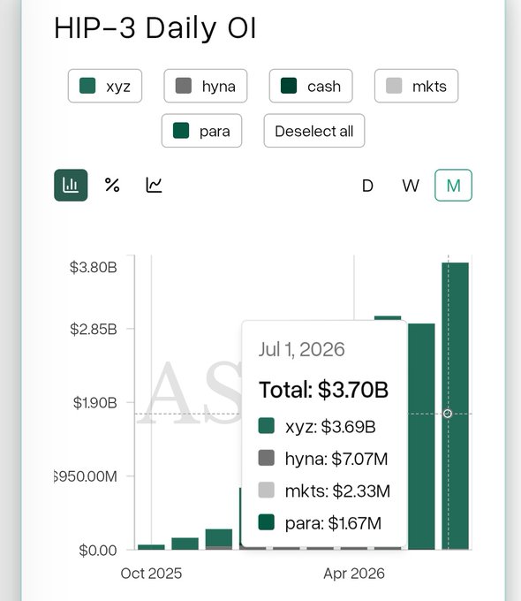Click the Jul 2026 bar

(x=455, y=406)
